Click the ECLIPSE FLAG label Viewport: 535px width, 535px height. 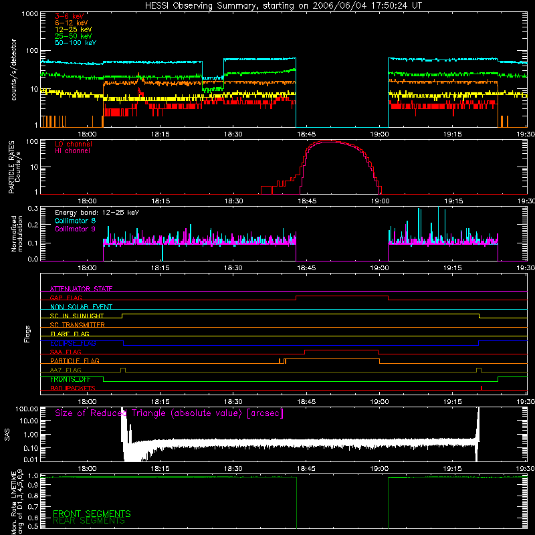click(x=73, y=343)
